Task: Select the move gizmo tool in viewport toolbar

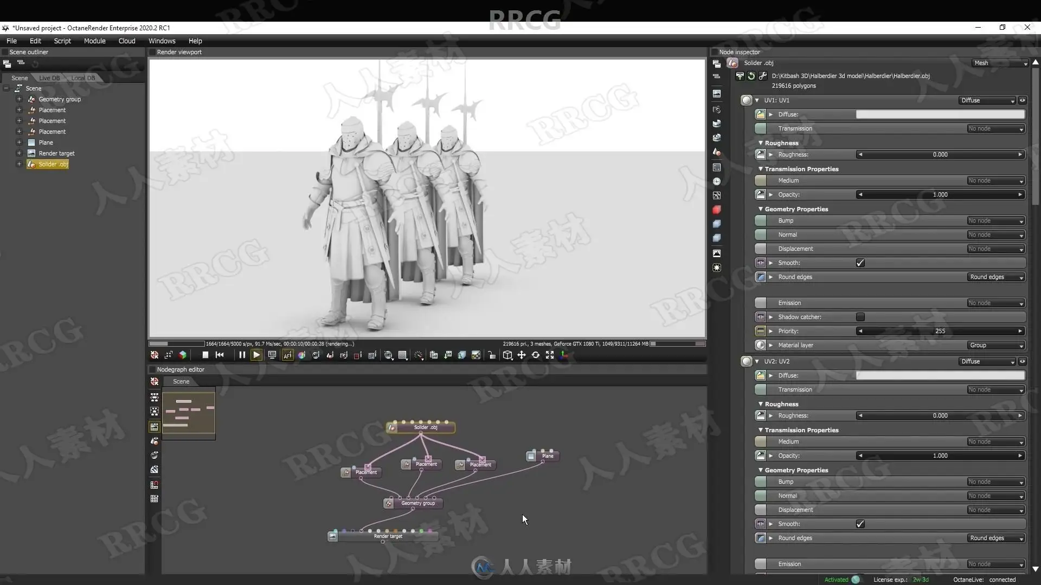Action: (x=522, y=355)
